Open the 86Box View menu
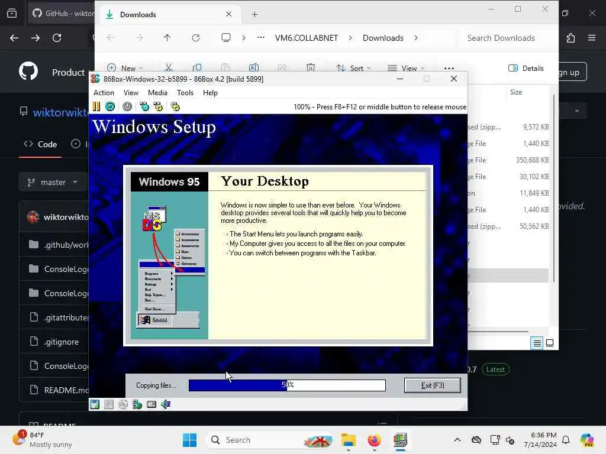The image size is (606, 454). pos(131,93)
